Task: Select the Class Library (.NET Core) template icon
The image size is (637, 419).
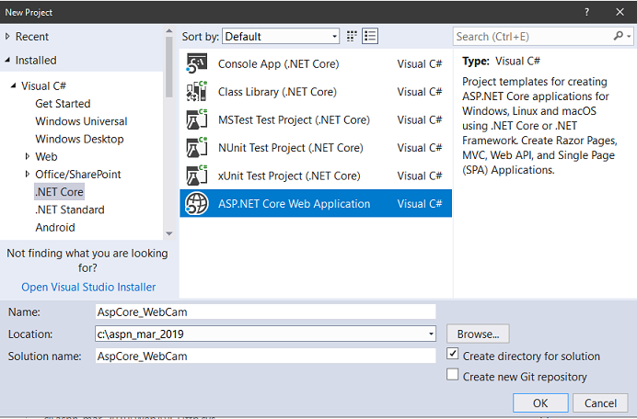Action: 197,92
